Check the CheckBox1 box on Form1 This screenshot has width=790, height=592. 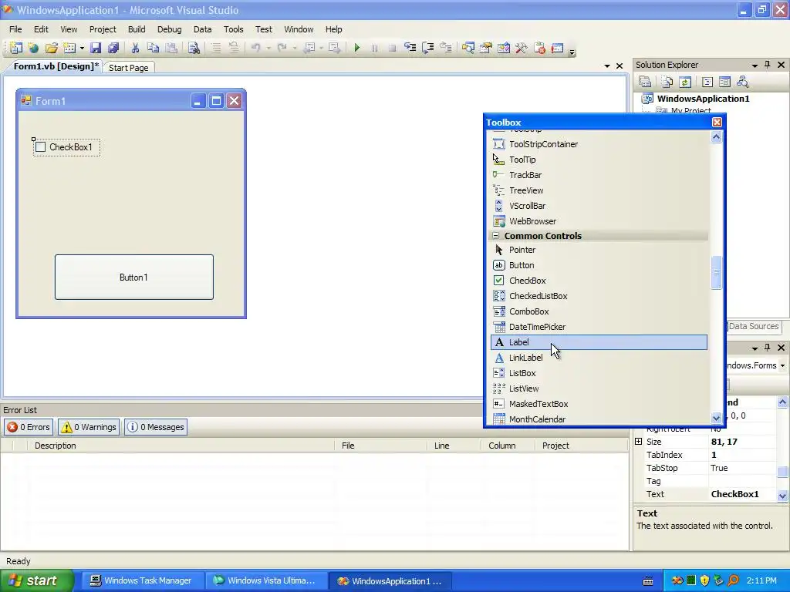(41, 147)
